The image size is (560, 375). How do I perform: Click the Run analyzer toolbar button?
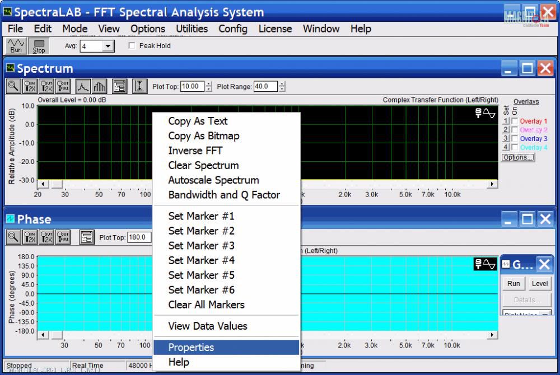click(16, 46)
